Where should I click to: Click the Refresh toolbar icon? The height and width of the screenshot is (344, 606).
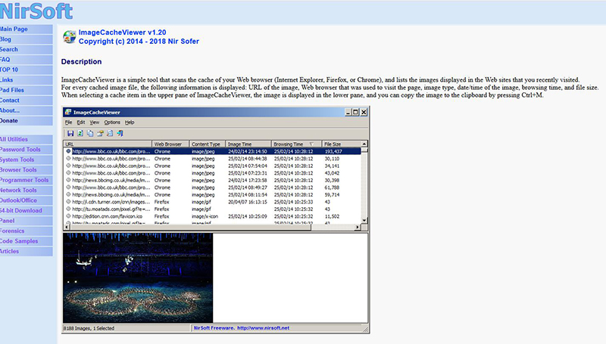(80, 133)
